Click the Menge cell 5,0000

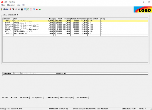pyautogui.click(x=50, y=29)
